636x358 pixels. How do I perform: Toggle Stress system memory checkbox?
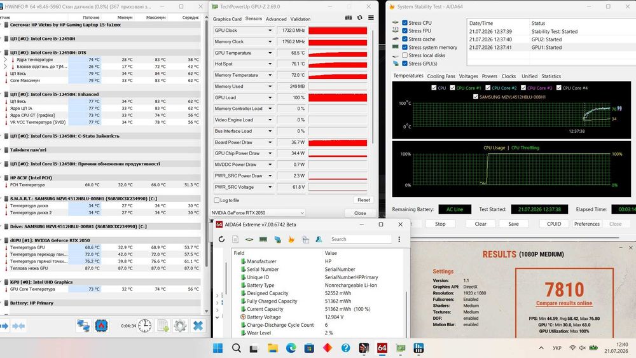(x=404, y=47)
